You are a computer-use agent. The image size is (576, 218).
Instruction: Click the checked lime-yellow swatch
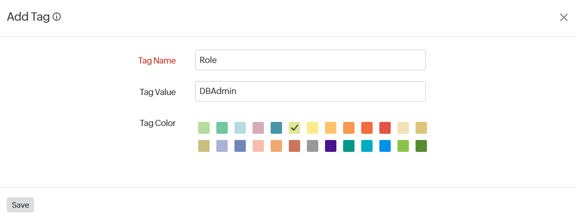pyautogui.click(x=294, y=128)
